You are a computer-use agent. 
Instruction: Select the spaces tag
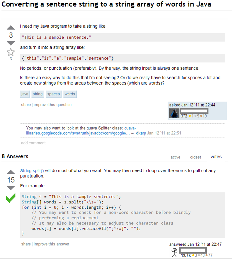pyautogui.click(x=53, y=94)
